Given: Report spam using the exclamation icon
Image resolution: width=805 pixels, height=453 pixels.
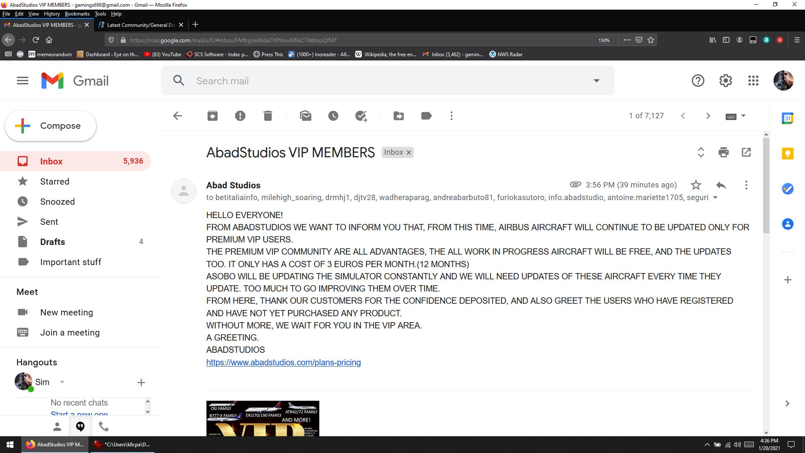Looking at the screenshot, I should pyautogui.click(x=240, y=116).
